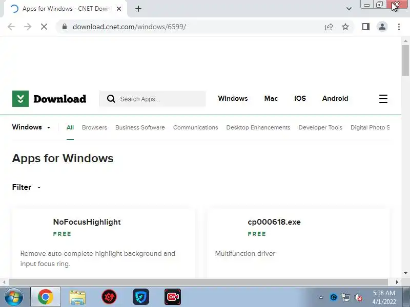Close the Apps for Windows tab

[119, 9]
